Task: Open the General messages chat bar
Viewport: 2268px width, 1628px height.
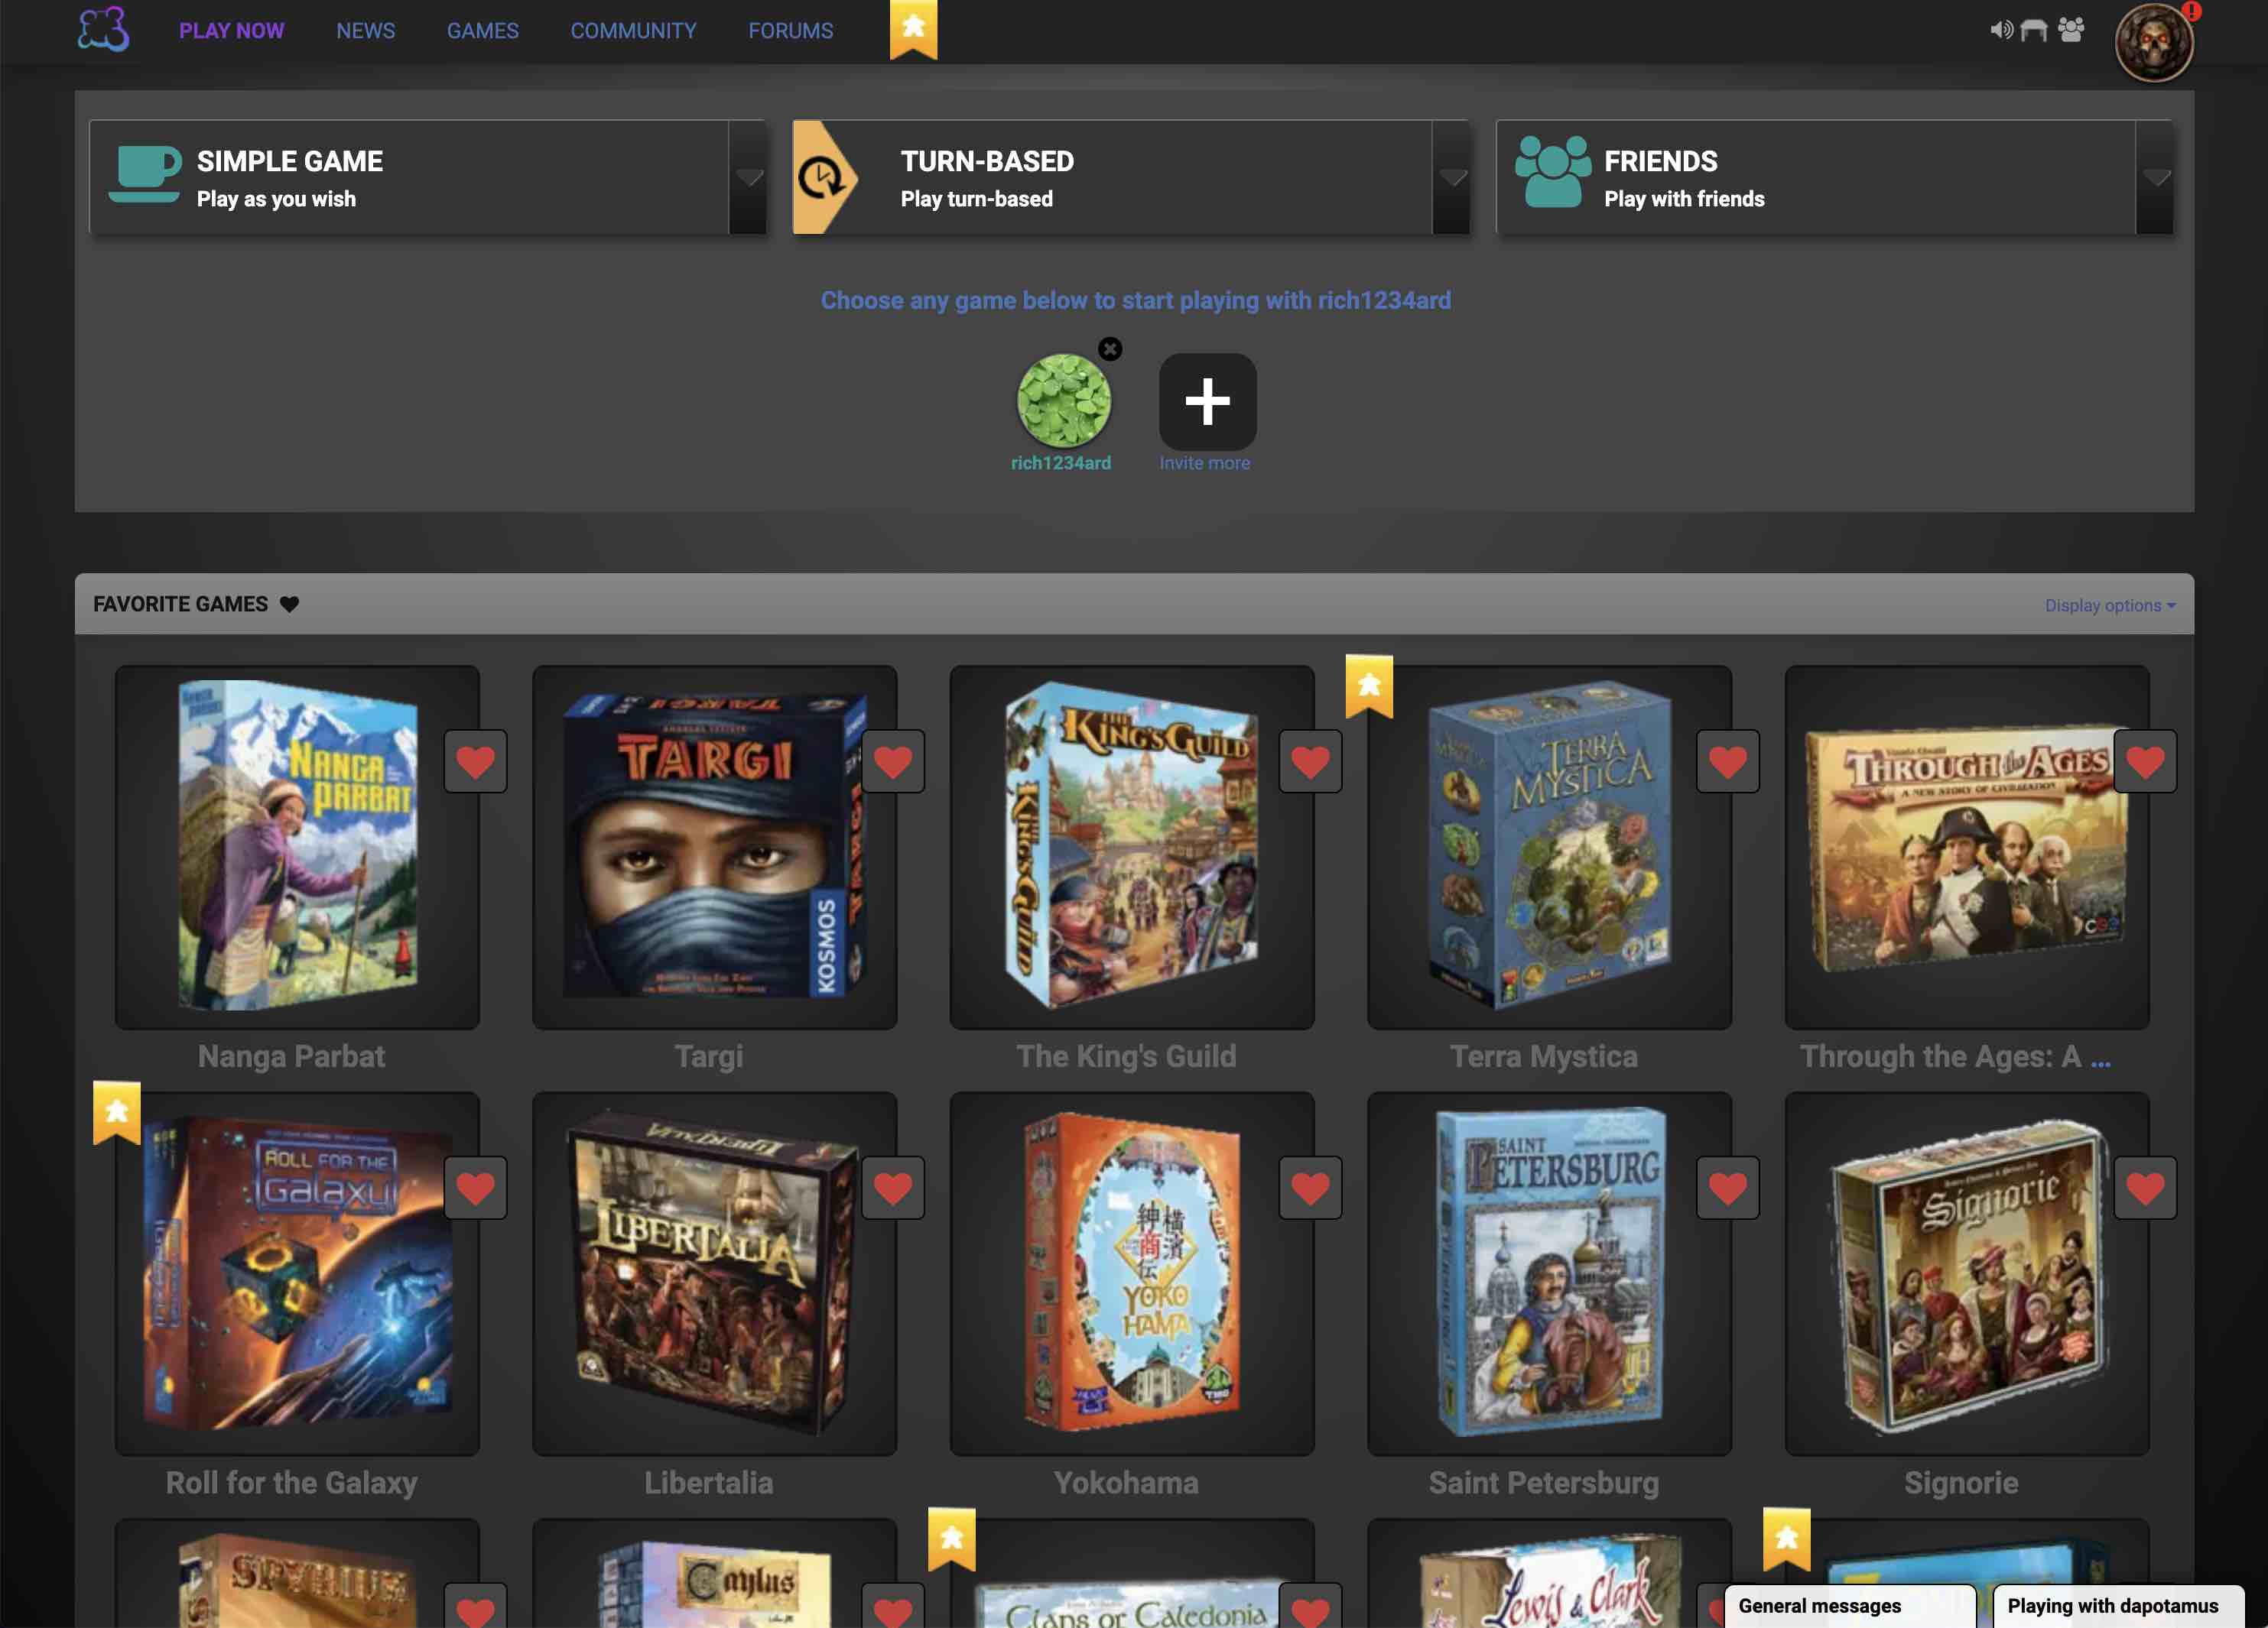Action: click(x=1850, y=1605)
